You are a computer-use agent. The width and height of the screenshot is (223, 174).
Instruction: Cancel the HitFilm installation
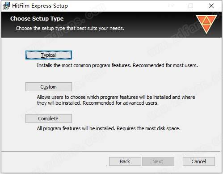coord(199,161)
